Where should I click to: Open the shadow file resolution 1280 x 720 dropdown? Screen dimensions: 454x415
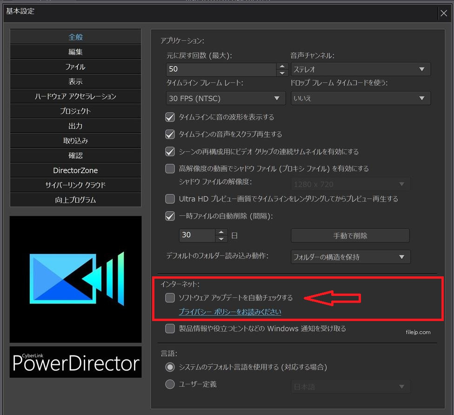[x=351, y=184]
